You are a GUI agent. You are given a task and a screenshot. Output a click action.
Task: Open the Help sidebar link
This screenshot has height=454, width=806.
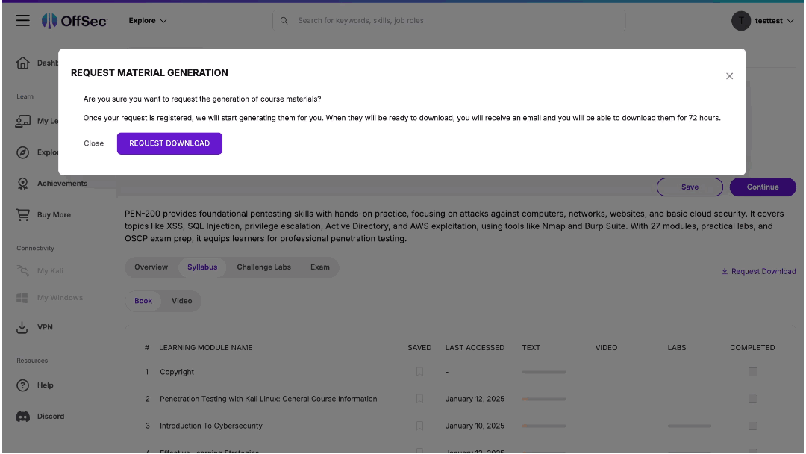[46, 385]
